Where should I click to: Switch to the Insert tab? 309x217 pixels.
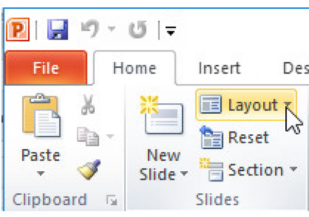coord(219,68)
